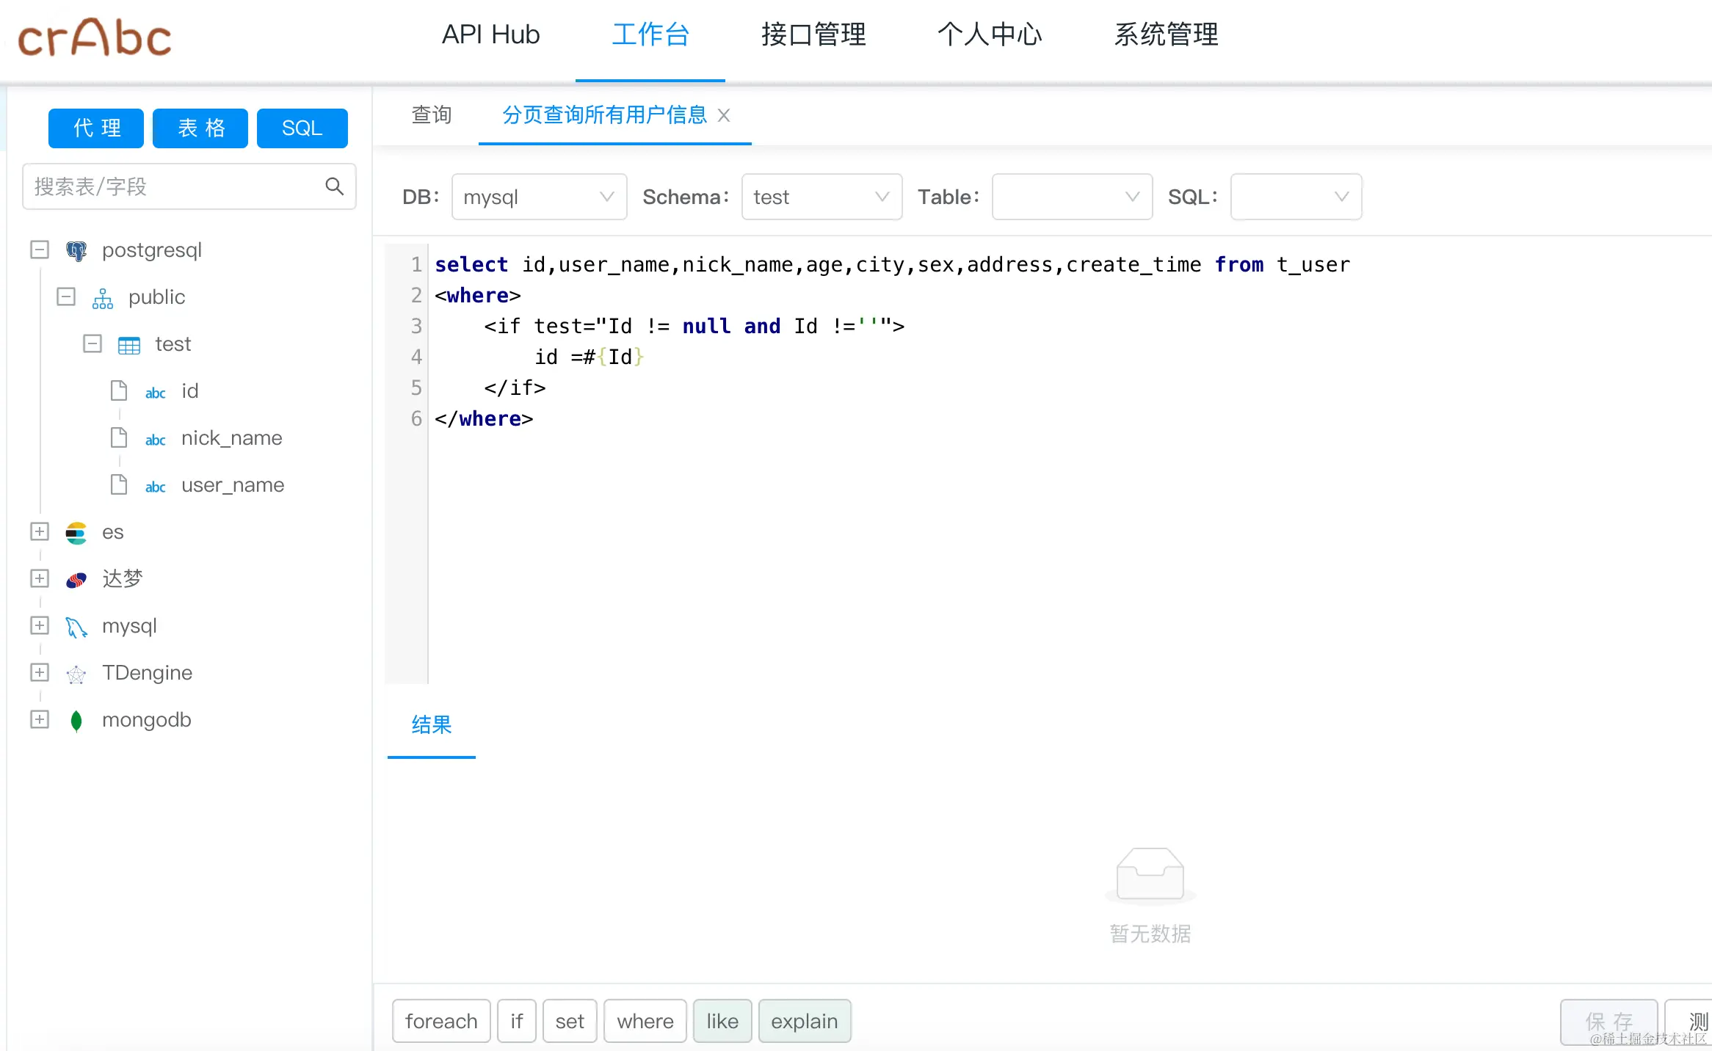Click the MongoDB leaf icon
The width and height of the screenshot is (1712, 1051).
click(x=76, y=721)
